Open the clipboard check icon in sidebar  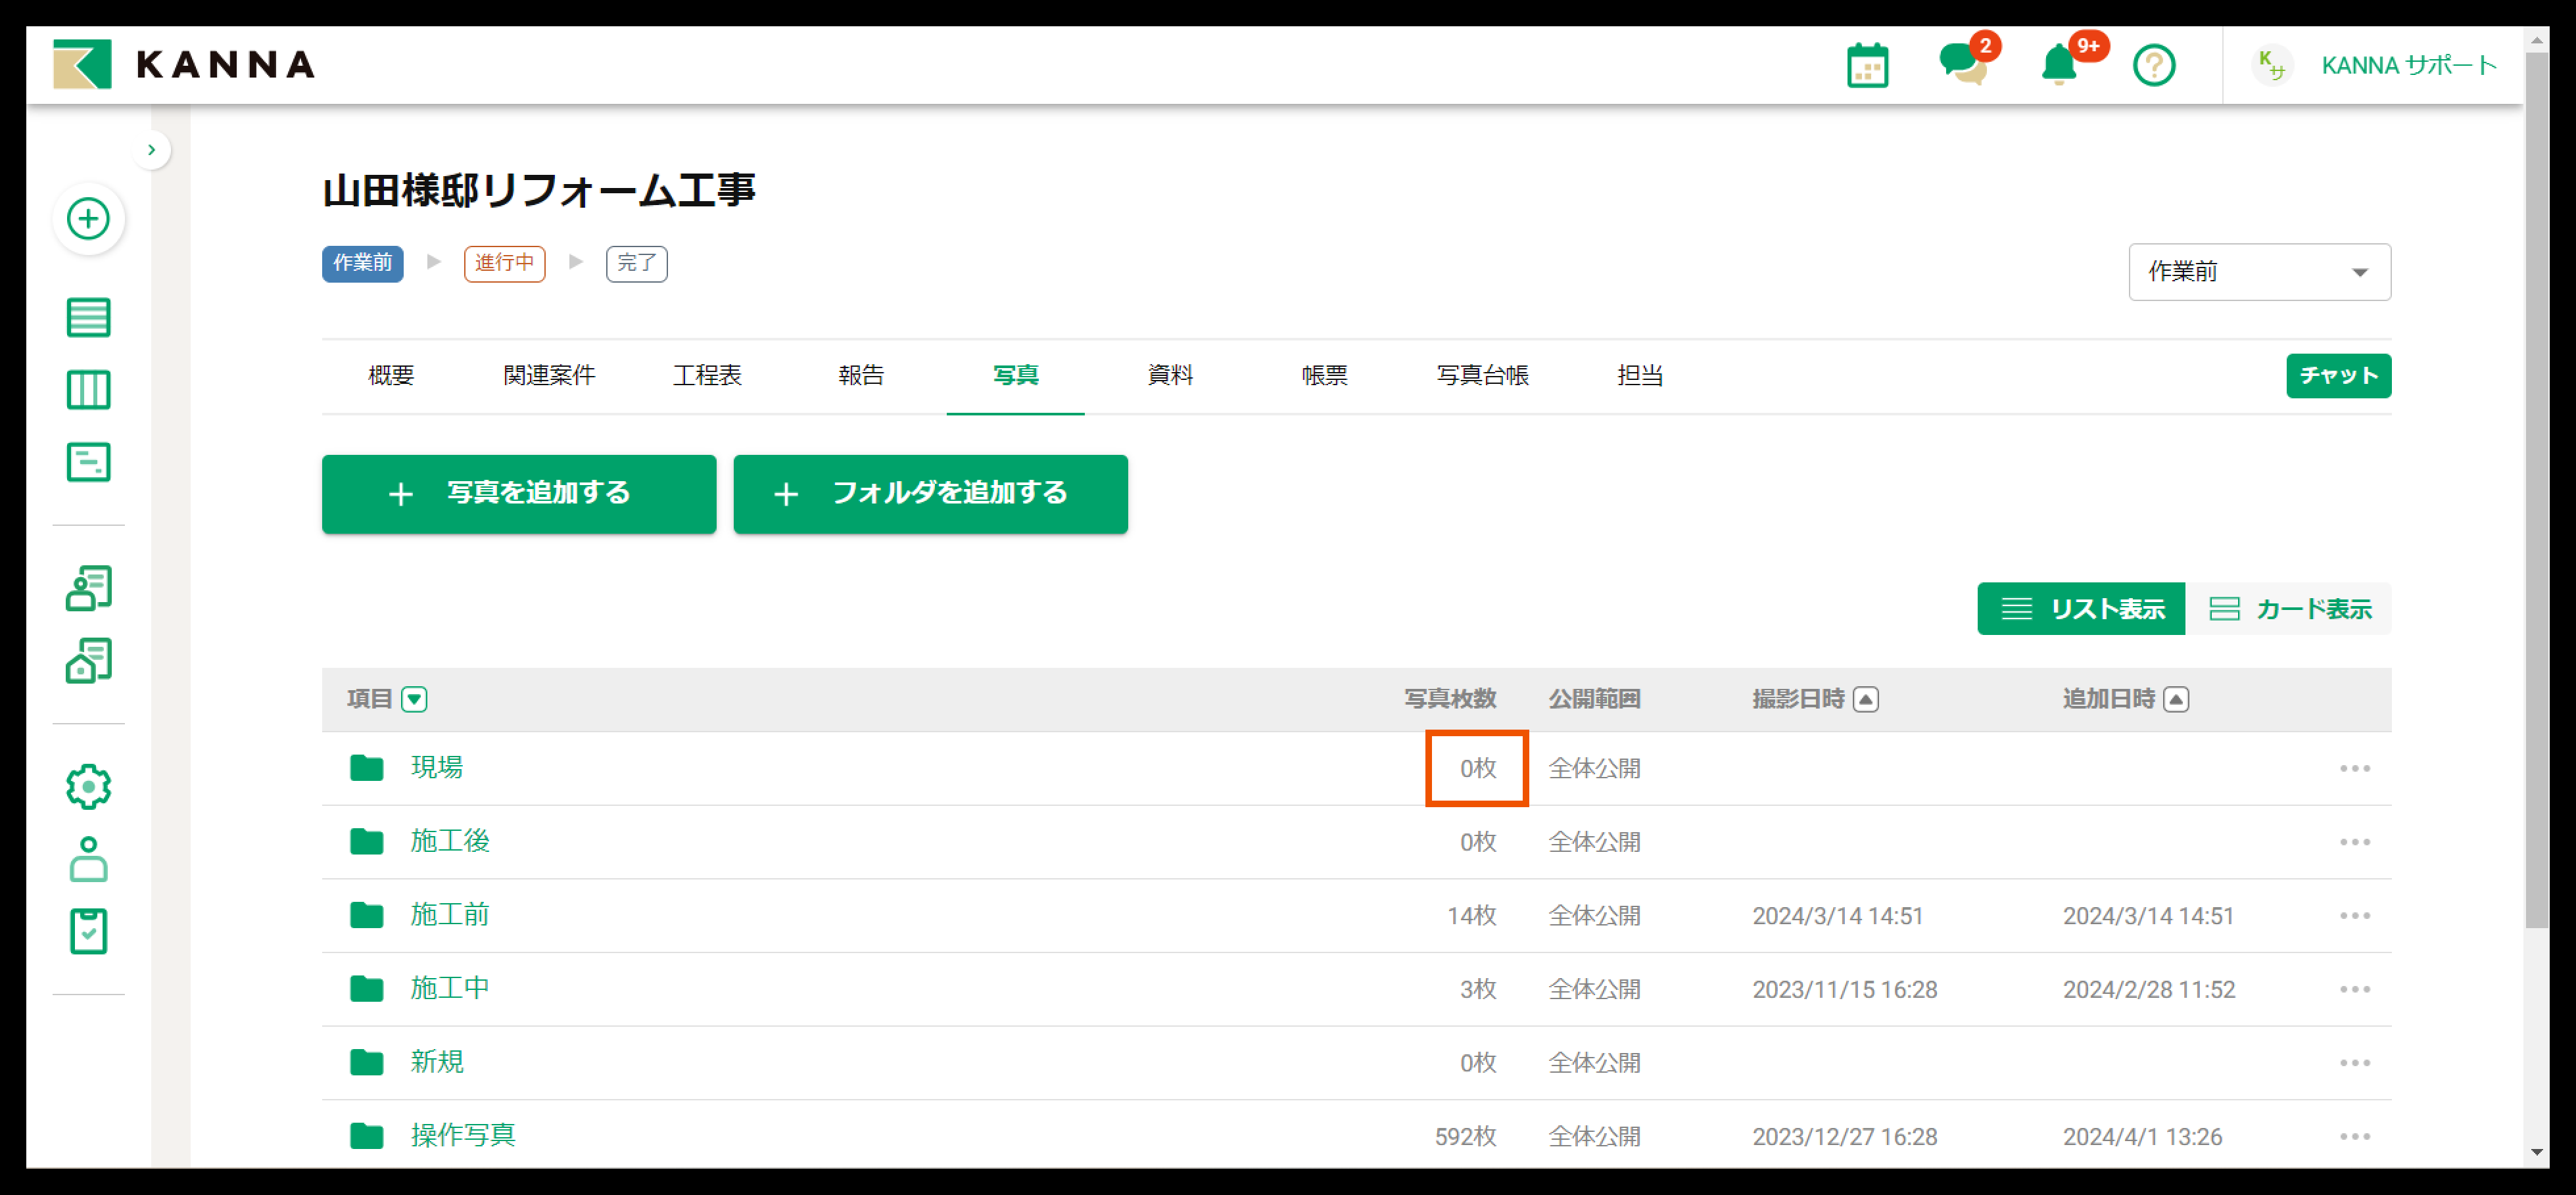point(88,931)
